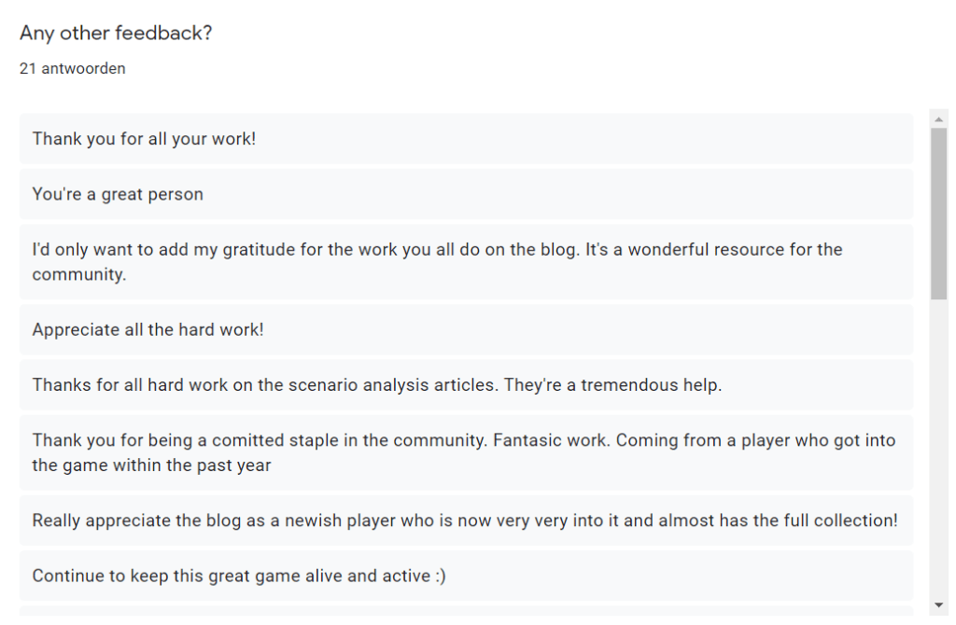Viewport: 956px width, 625px height.
Task: Click the "Any other feedback?" question title
Action: tap(116, 34)
